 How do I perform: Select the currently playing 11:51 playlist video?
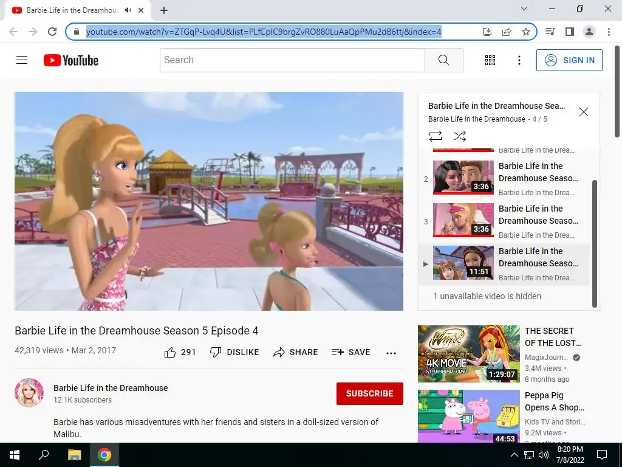(505, 264)
